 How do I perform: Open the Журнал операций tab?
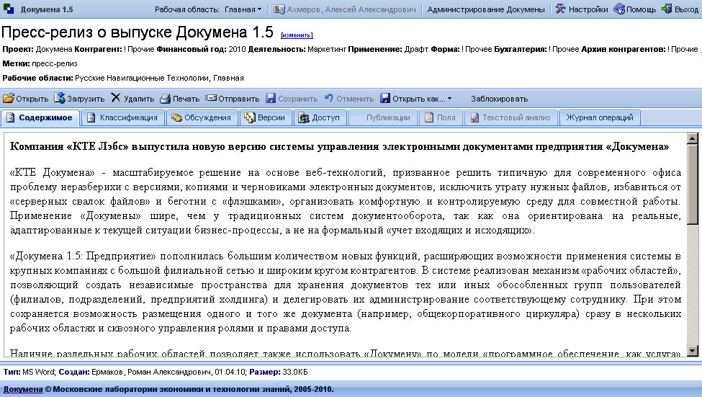point(600,118)
